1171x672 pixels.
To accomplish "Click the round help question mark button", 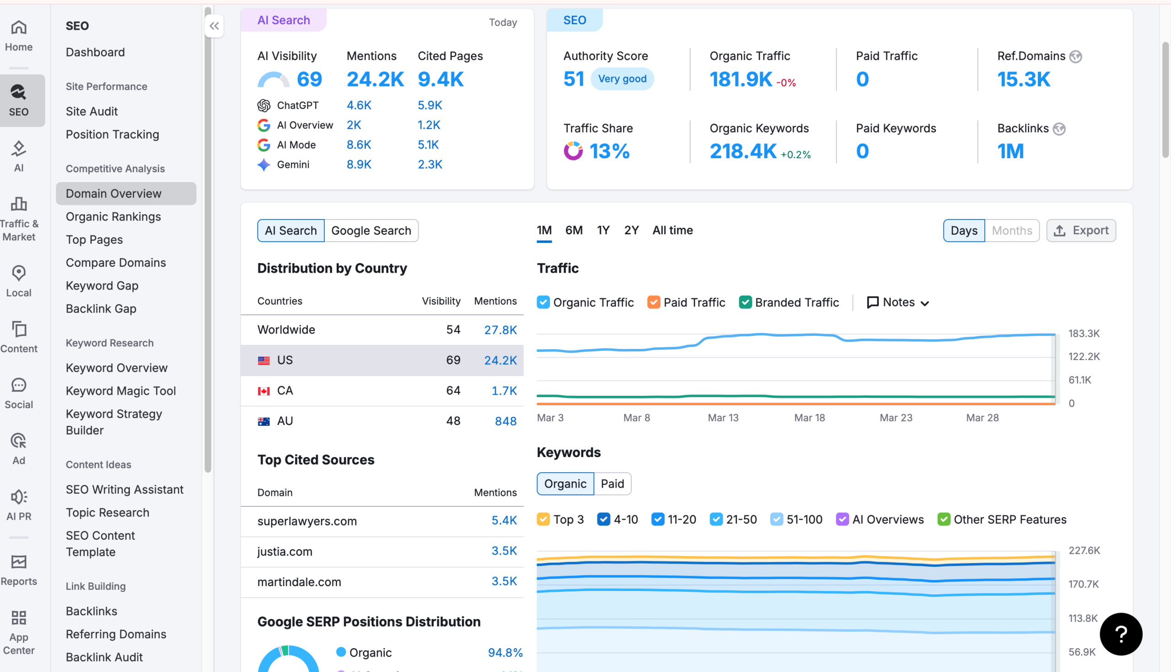I will [x=1121, y=634].
